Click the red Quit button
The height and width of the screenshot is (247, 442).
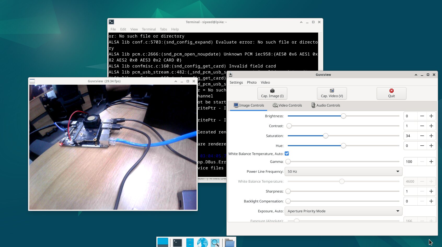(391, 93)
